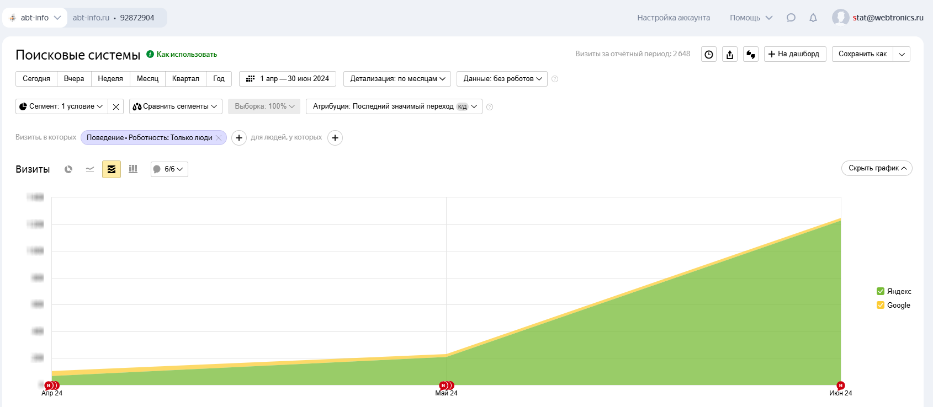This screenshot has width=933, height=407.
Task: Open the Атрибуция dropdown
Action: point(394,106)
